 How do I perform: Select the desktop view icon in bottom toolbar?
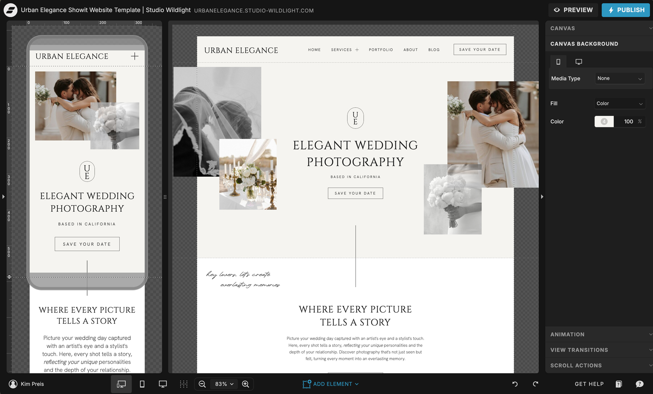pyautogui.click(x=163, y=384)
